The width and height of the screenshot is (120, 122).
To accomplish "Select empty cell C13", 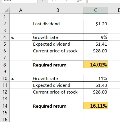I will point(95,99).
